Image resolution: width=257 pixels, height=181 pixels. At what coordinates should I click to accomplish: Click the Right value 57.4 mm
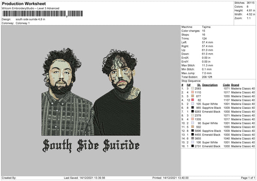click(207, 46)
